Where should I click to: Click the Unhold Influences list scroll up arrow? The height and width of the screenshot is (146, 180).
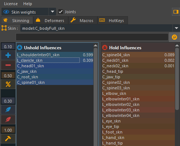click(96, 46)
